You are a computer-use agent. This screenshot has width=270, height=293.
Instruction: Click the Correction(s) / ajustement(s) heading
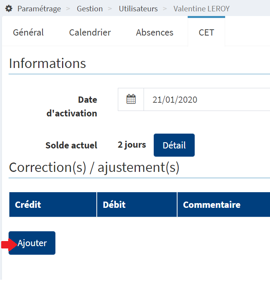(x=94, y=167)
